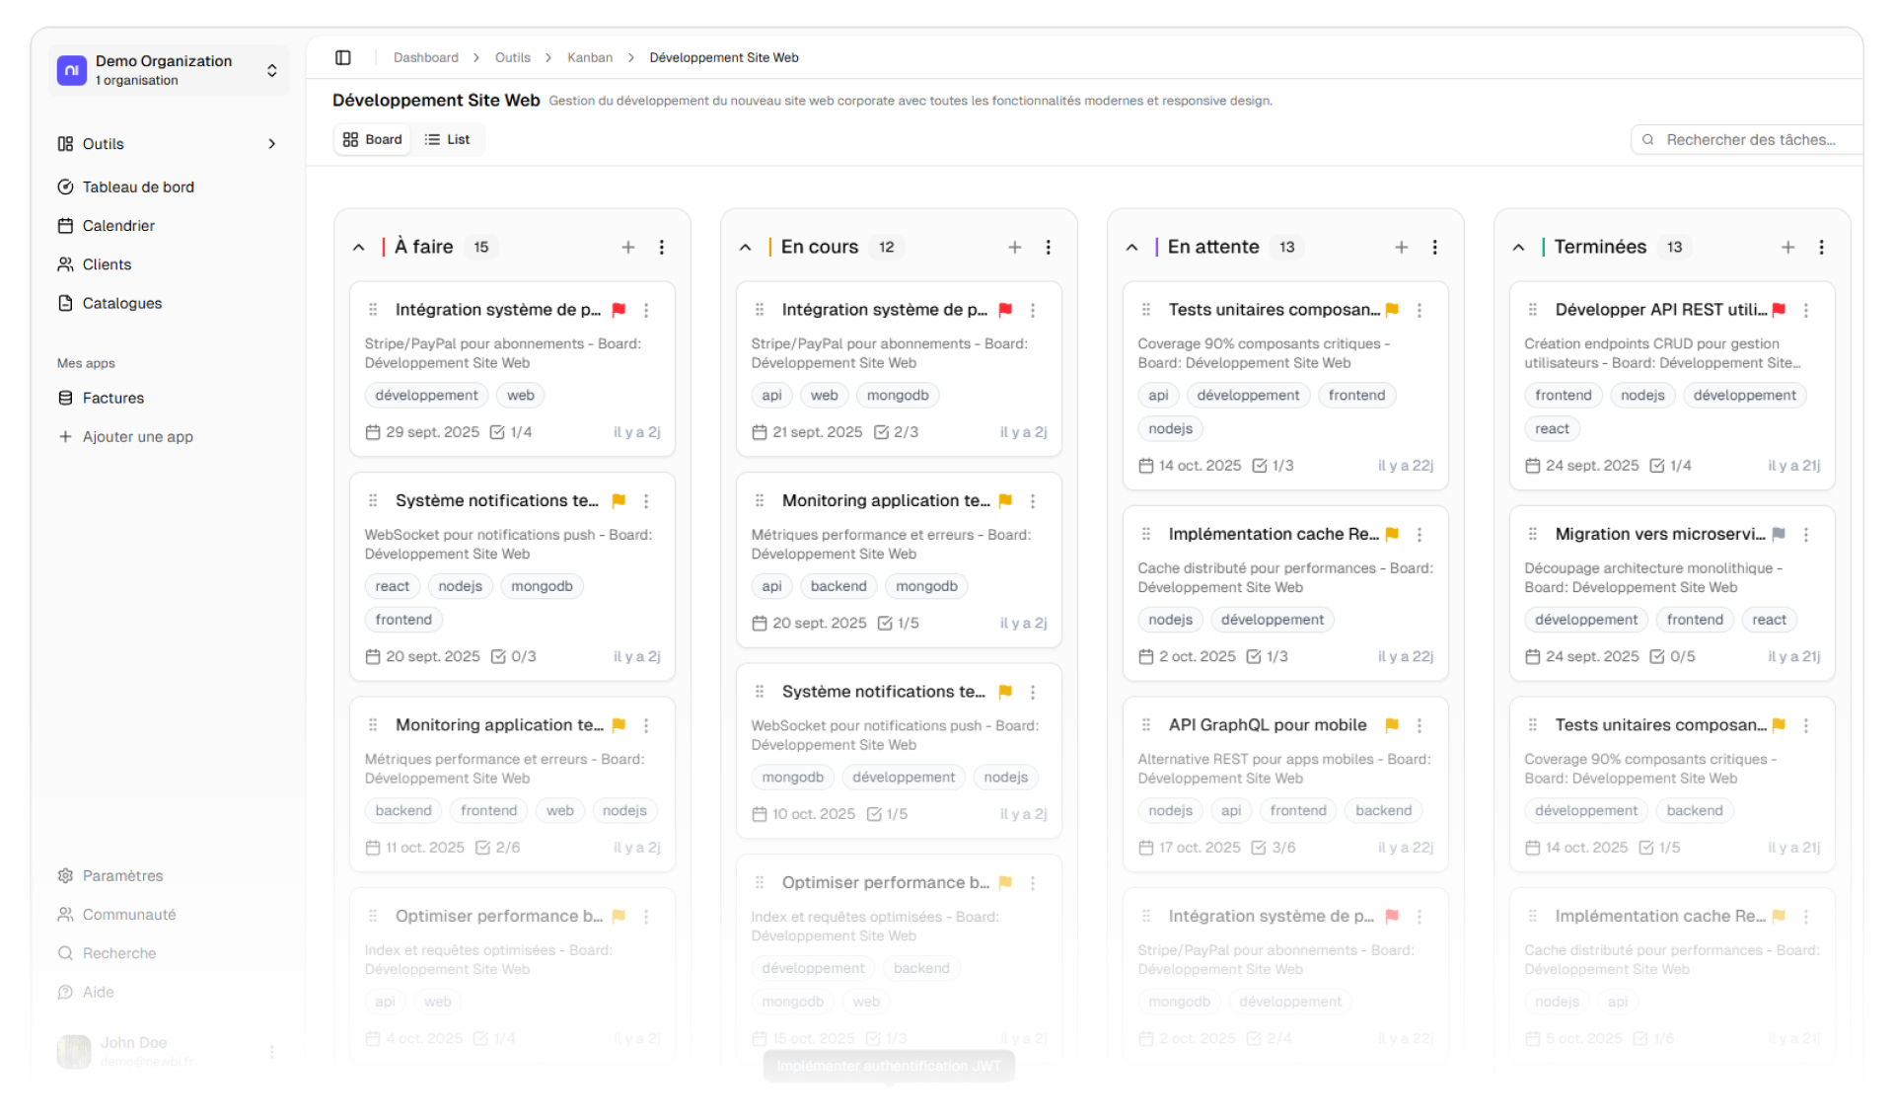Viewport: 1894px width, 1120px height.
Task: Open the kebab menu of the En cours column
Action: pyautogui.click(x=1049, y=247)
